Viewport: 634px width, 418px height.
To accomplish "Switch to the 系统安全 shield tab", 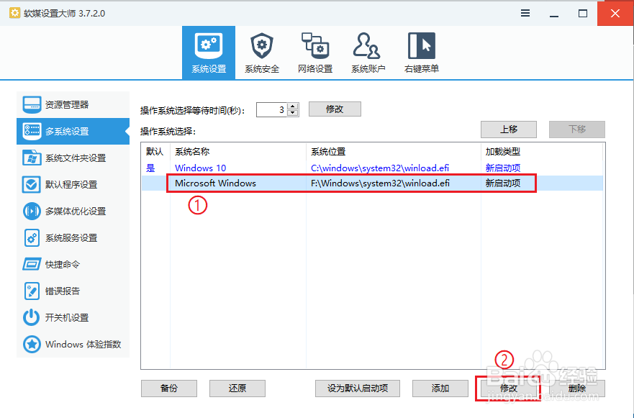I will tap(262, 53).
